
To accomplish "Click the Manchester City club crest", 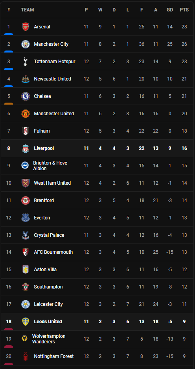I will point(26,44).
